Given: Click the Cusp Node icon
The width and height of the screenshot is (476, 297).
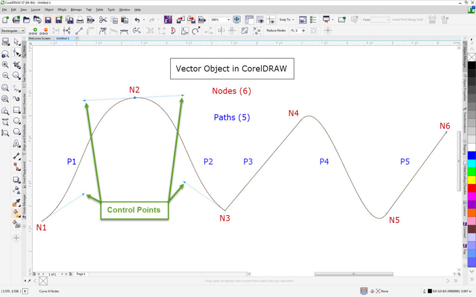Looking at the screenshot, I should [x=103, y=31].
